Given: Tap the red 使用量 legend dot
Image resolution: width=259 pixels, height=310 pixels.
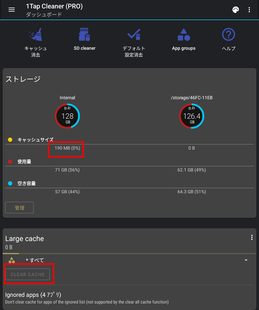Looking at the screenshot, I should (10, 162).
